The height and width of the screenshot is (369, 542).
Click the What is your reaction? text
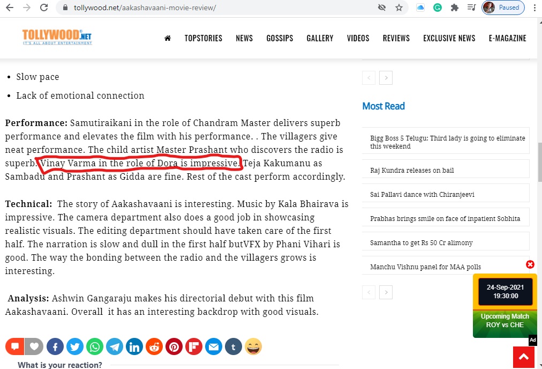click(x=60, y=365)
